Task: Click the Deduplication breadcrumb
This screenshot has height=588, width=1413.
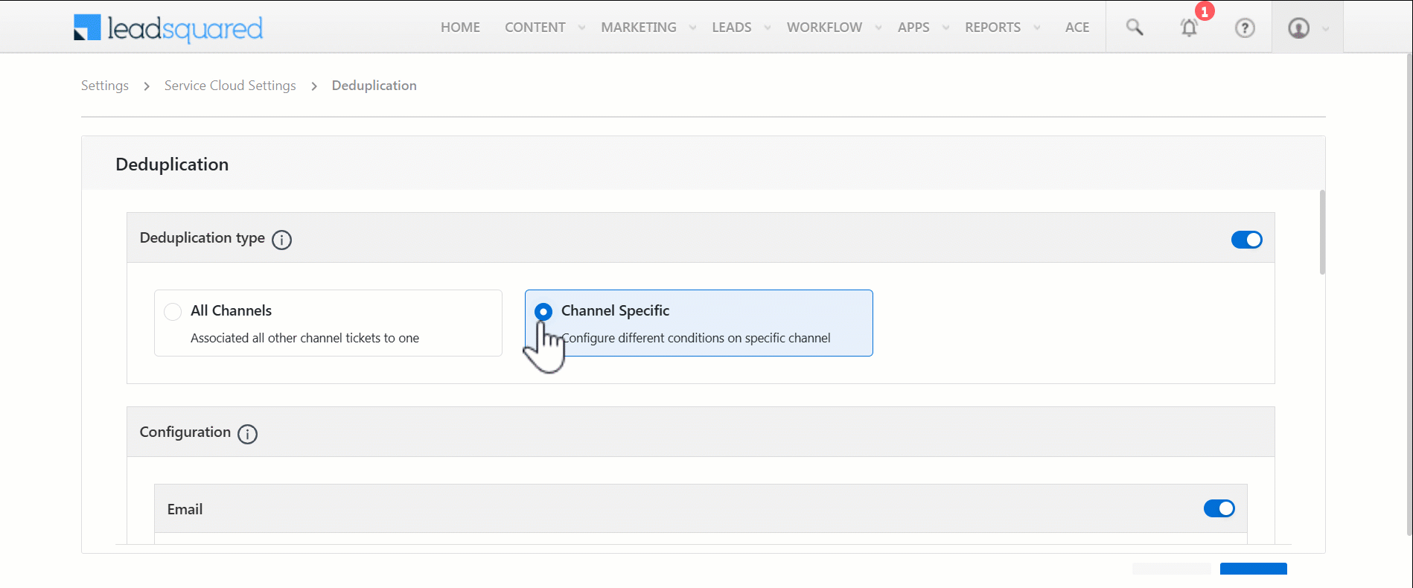Action: [374, 86]
